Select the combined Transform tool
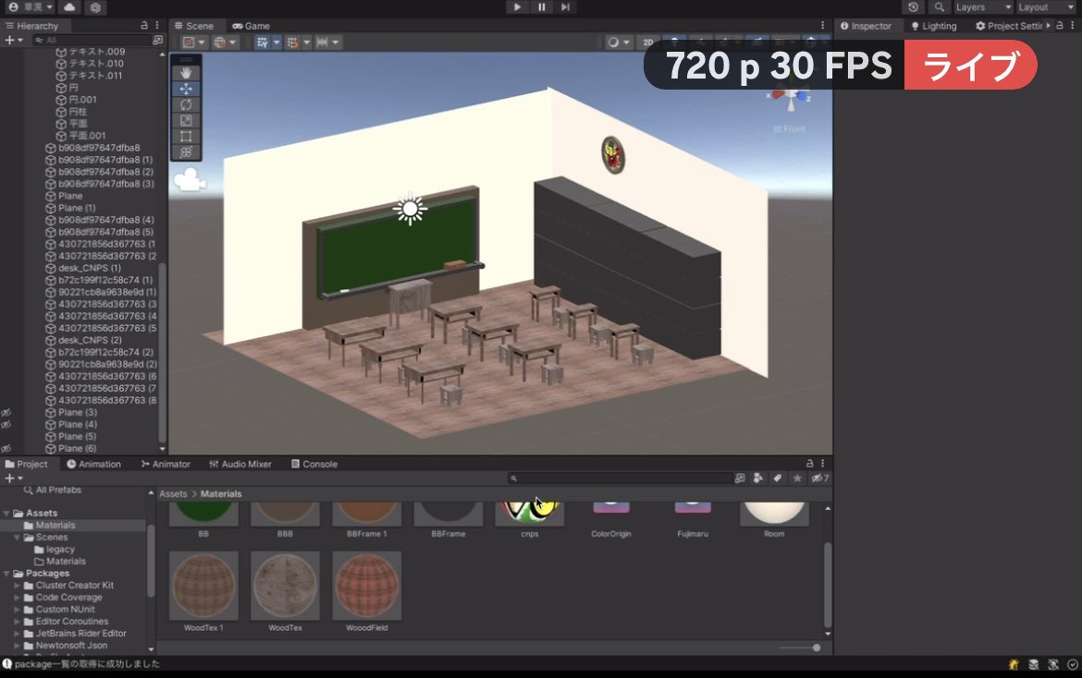 186,152
